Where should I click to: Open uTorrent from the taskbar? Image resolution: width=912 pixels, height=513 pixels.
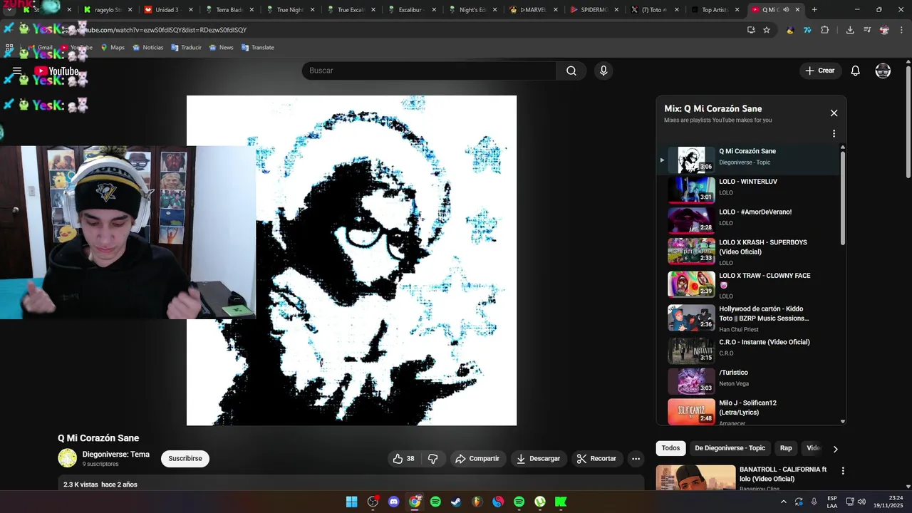point(540,502)
